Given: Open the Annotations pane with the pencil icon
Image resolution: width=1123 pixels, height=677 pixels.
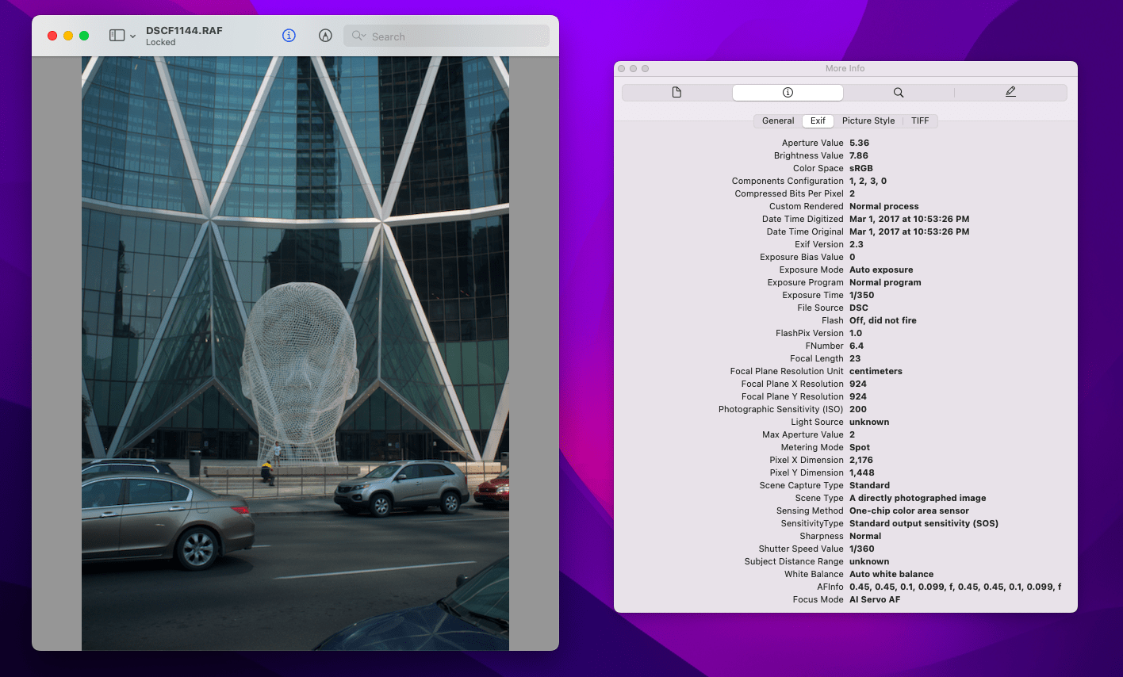Looking at the screenshot, I should pos(1010,93).
